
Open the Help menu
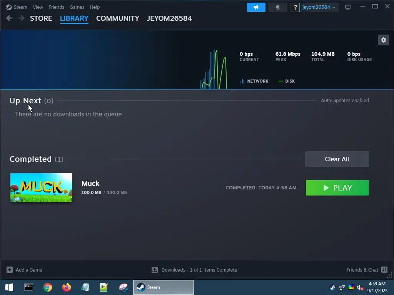[x=95, y=7]
